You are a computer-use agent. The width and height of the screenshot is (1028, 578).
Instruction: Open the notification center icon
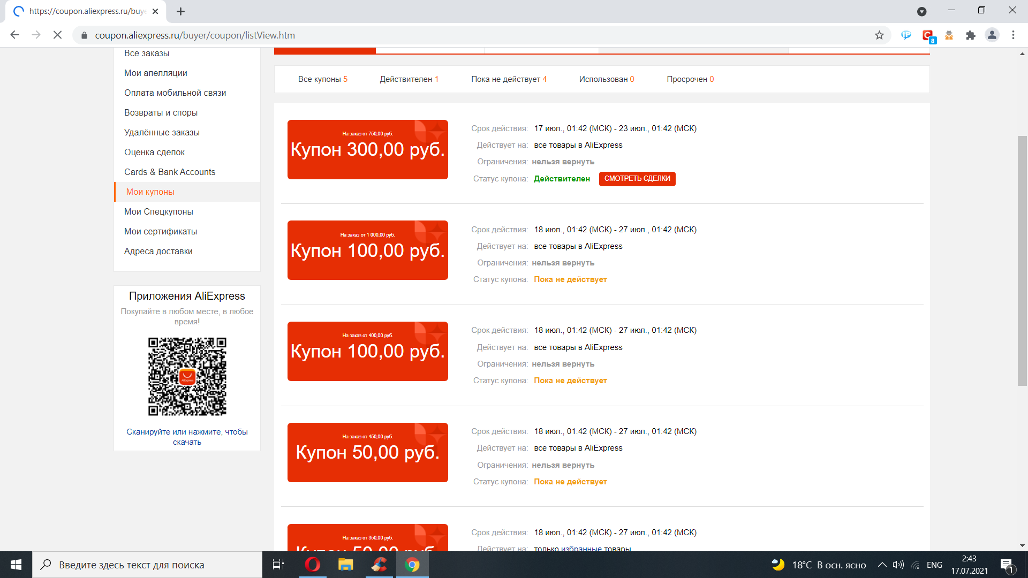pyautogui.click(x=1007, y=565)
